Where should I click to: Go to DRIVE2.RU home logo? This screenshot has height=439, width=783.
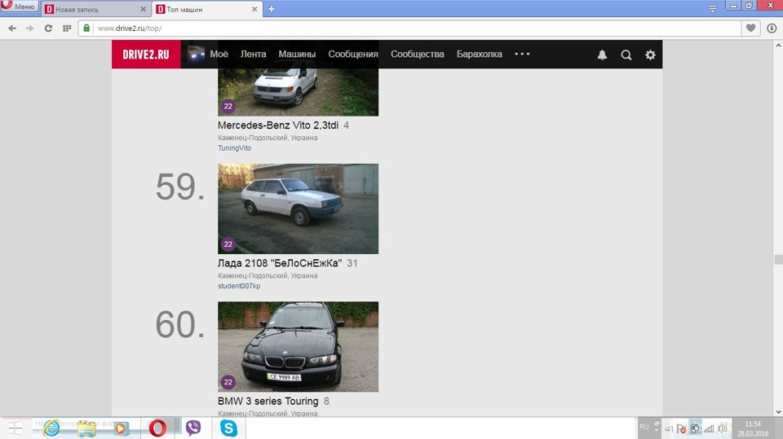point(146,55)
